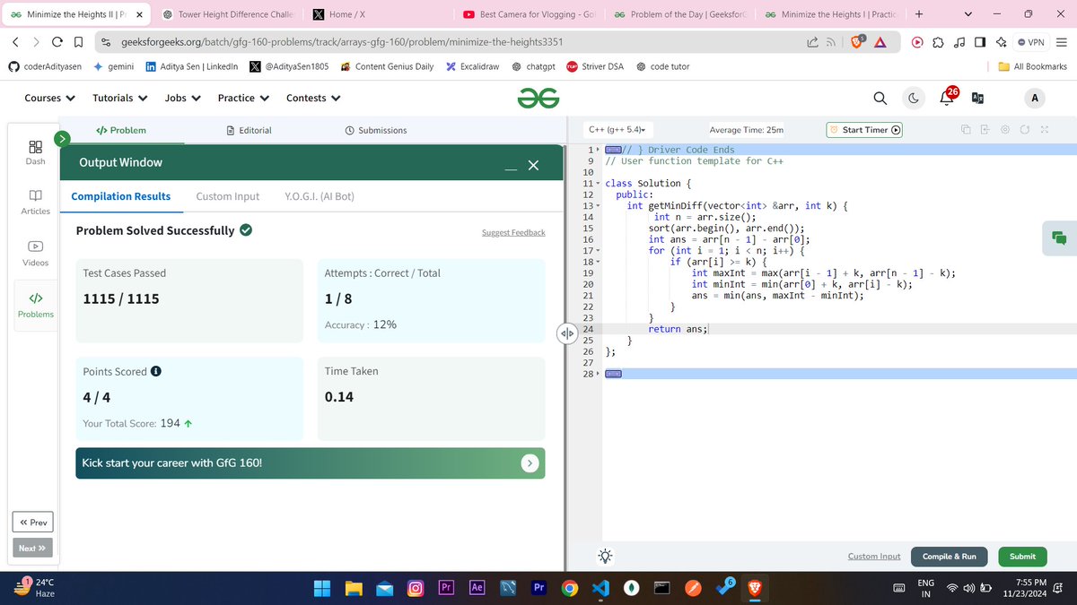Click the green Submit button
This screenshot has height=605, width=1077.
1022,557
